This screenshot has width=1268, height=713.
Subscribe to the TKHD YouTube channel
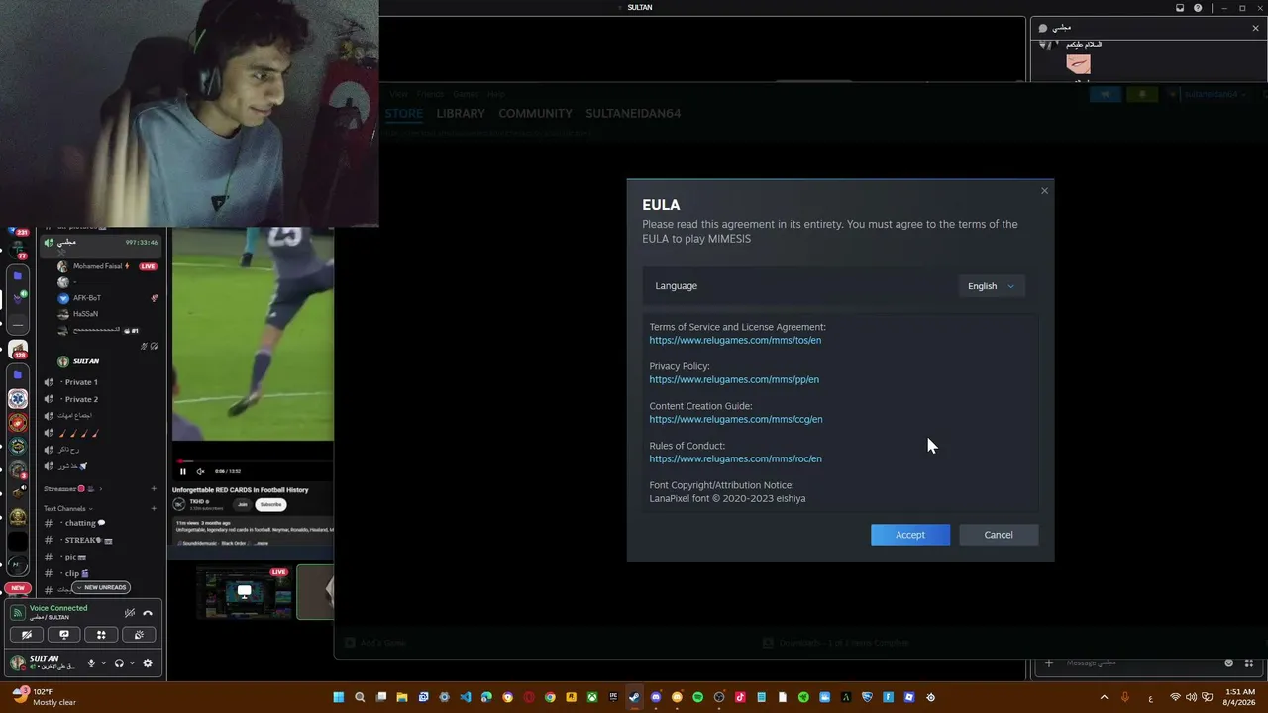pyautogui.click(x=270, y=504)
